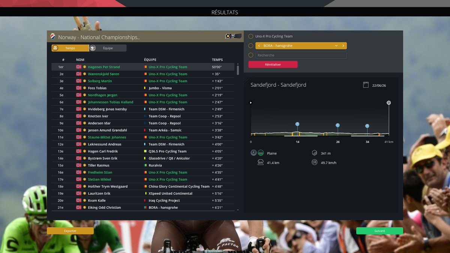Click the average speed cyclist icon

click(314, 162)
